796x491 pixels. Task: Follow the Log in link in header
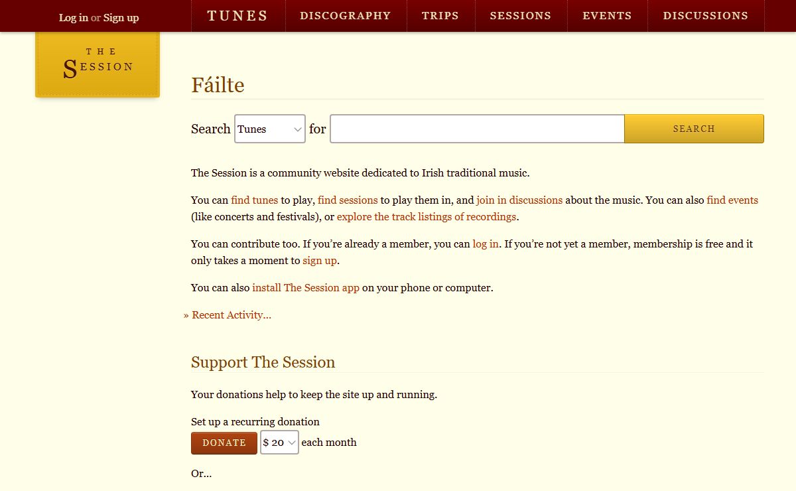pyautogui.click(x=73, y=18)
